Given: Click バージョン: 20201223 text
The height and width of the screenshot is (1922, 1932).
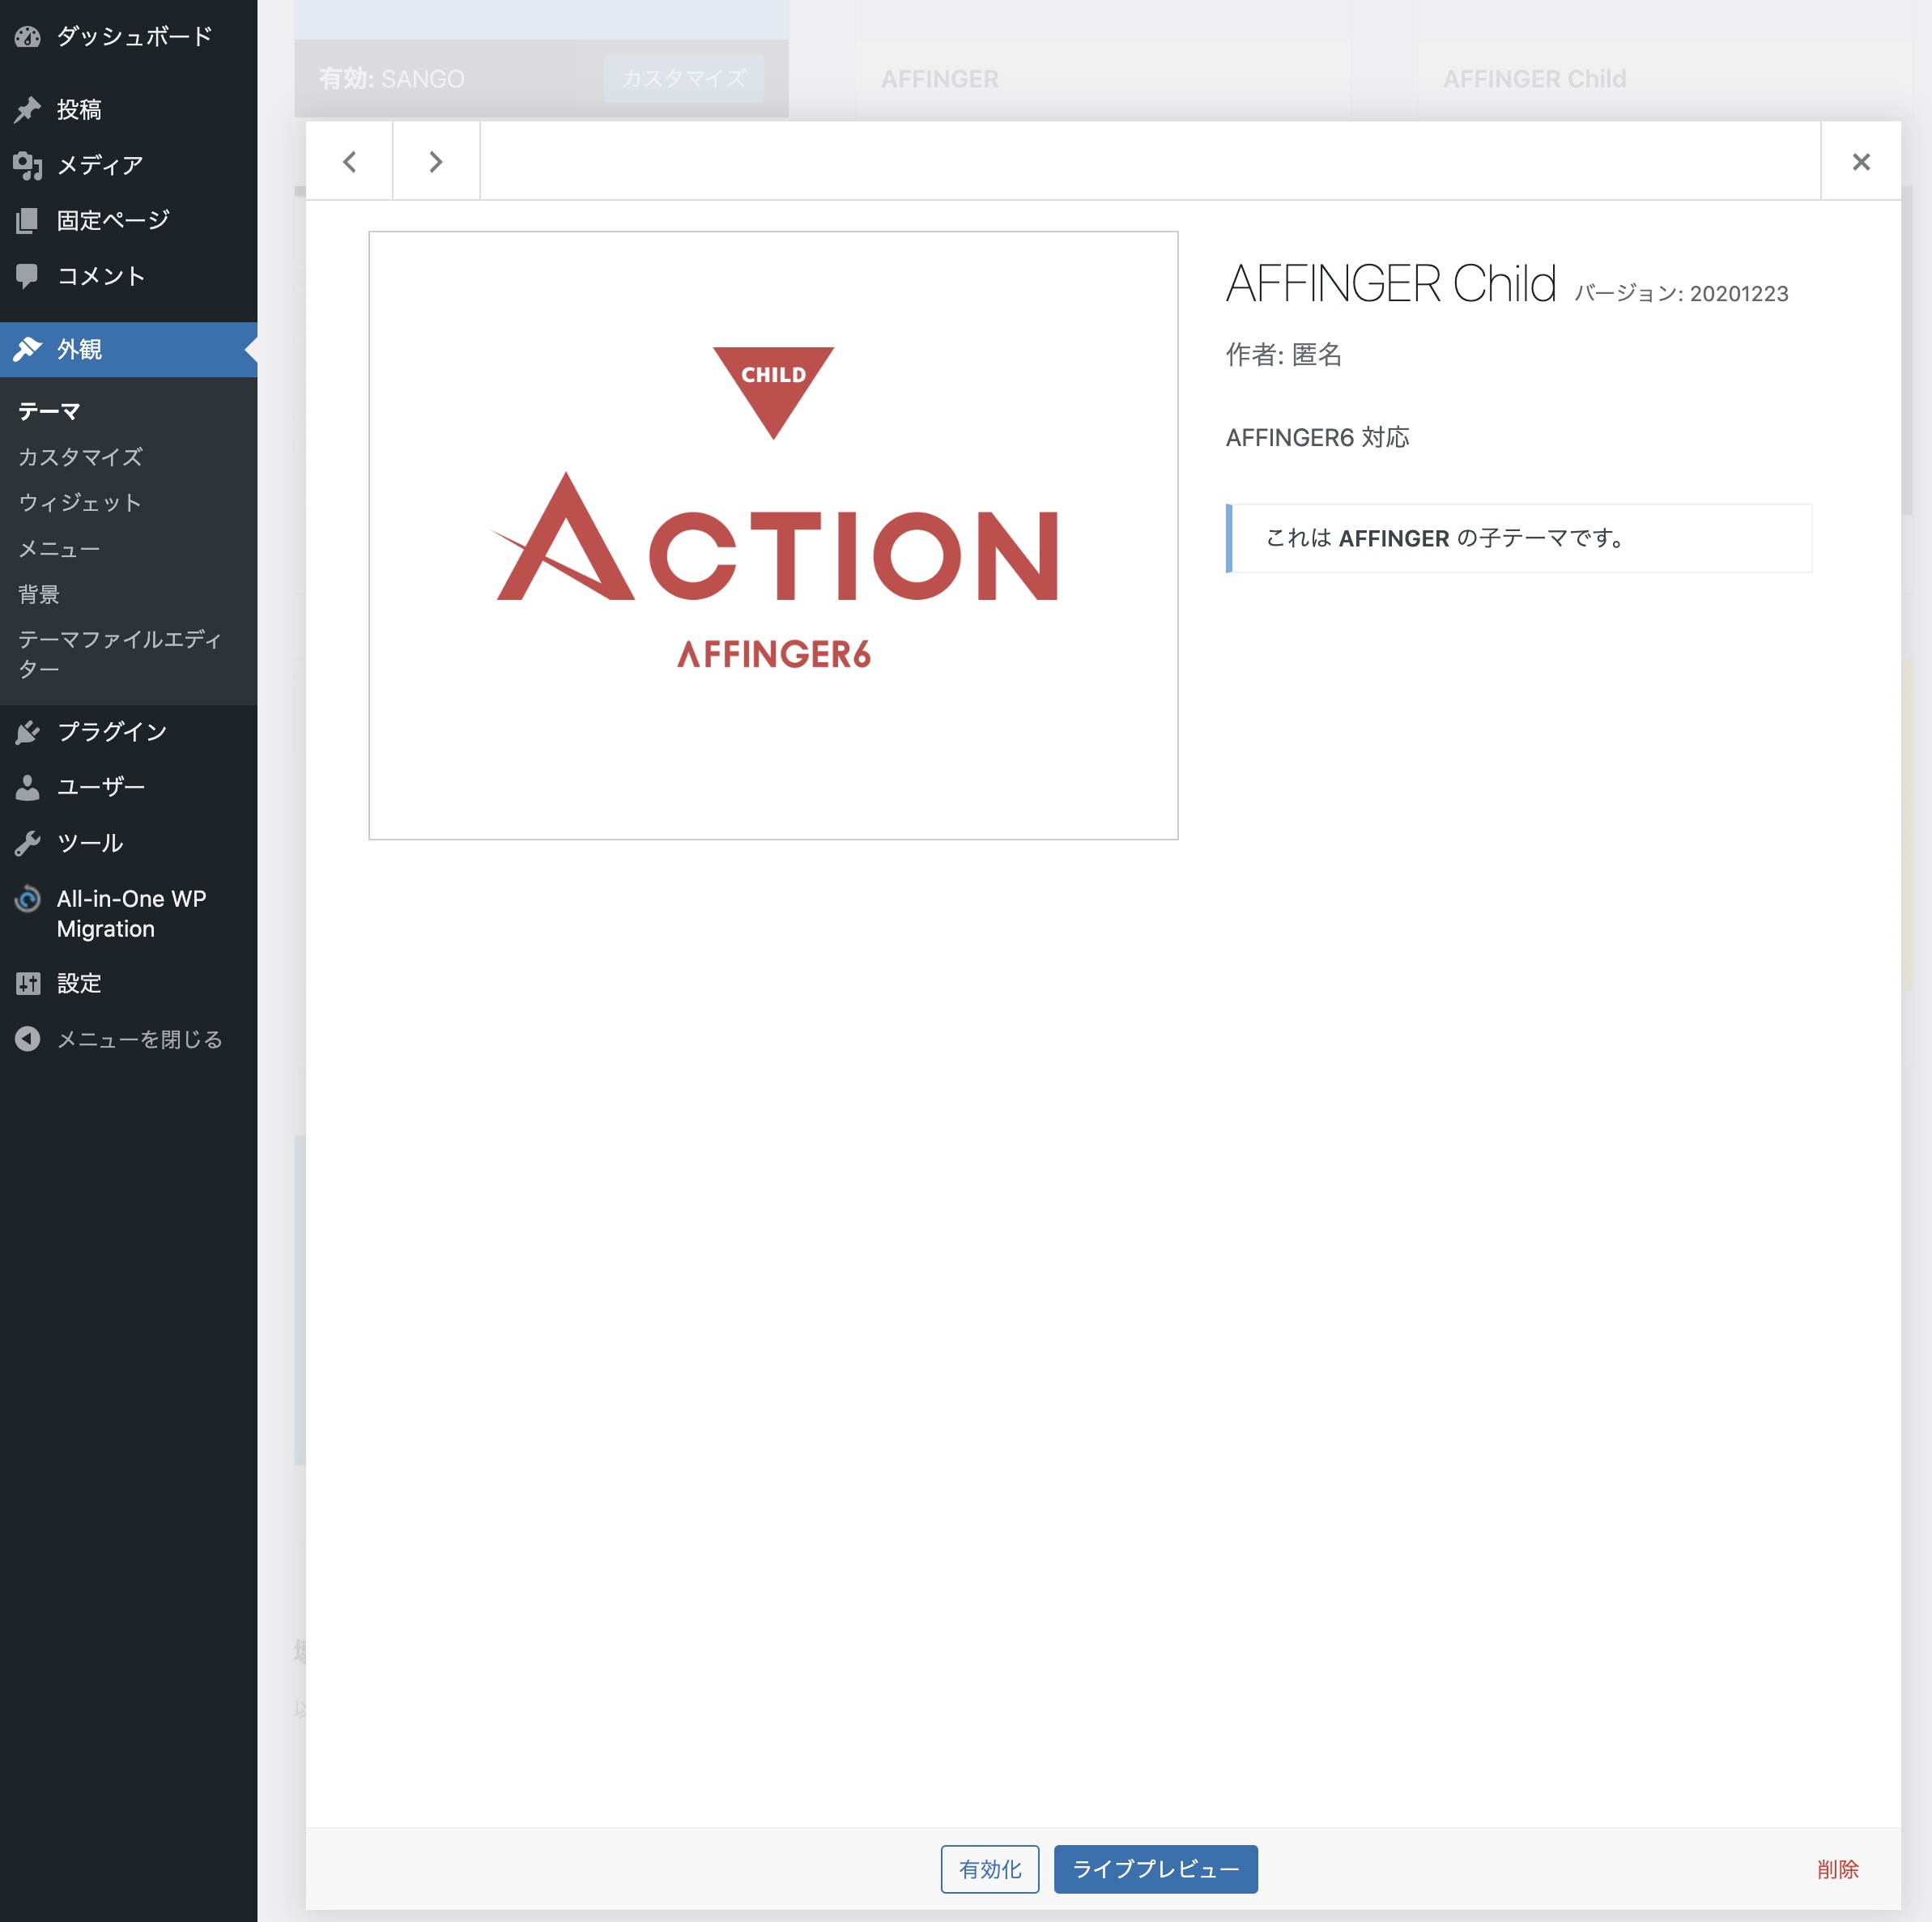Looking at the screenshot, I should pos(1682,293).
